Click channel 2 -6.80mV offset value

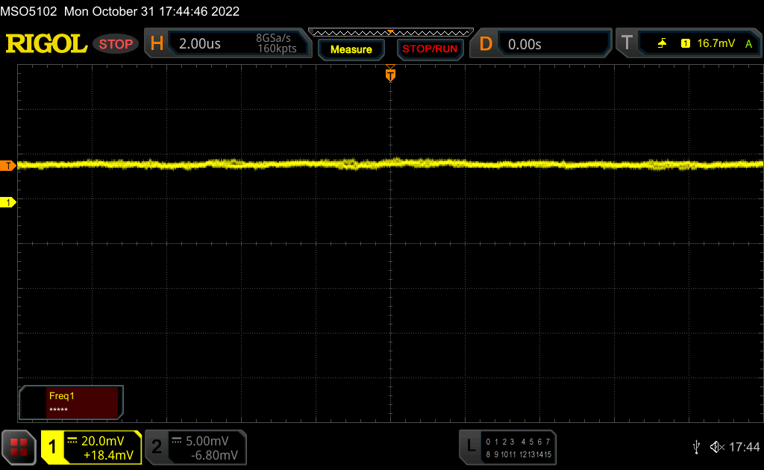click(214, 455)
